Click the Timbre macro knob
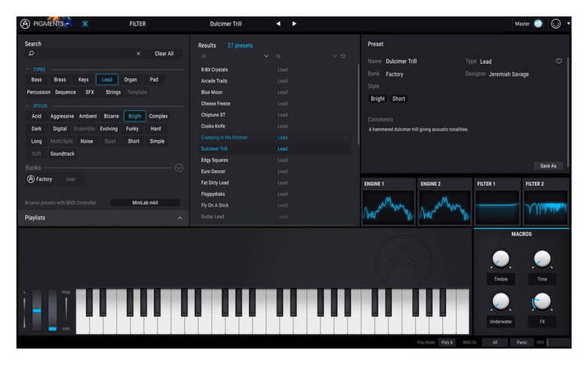Viewport: 588px width, 365px height. coord(500,259)
